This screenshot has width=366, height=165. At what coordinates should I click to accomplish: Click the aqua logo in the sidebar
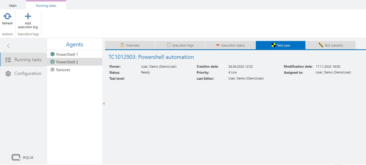point(22,157)
